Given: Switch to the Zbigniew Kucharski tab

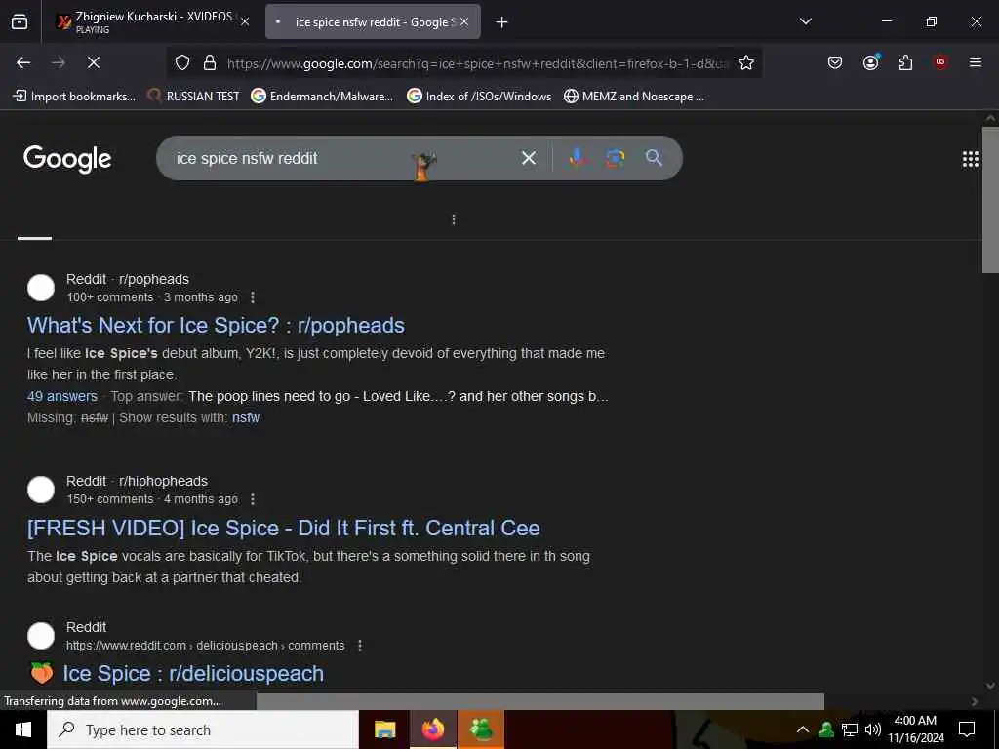Looking at the screenshot, I should 153,21.
